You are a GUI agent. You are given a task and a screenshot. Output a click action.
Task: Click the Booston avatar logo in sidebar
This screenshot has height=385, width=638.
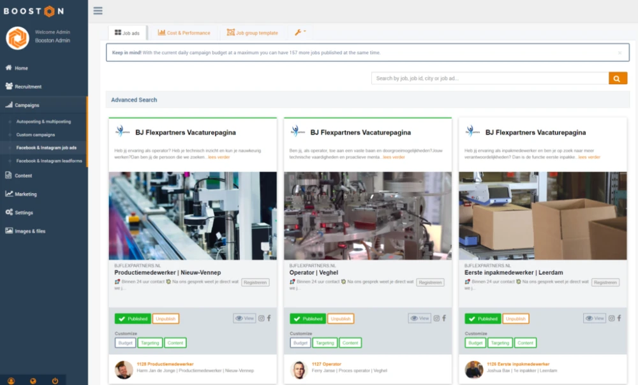click(x=17, y=38)
